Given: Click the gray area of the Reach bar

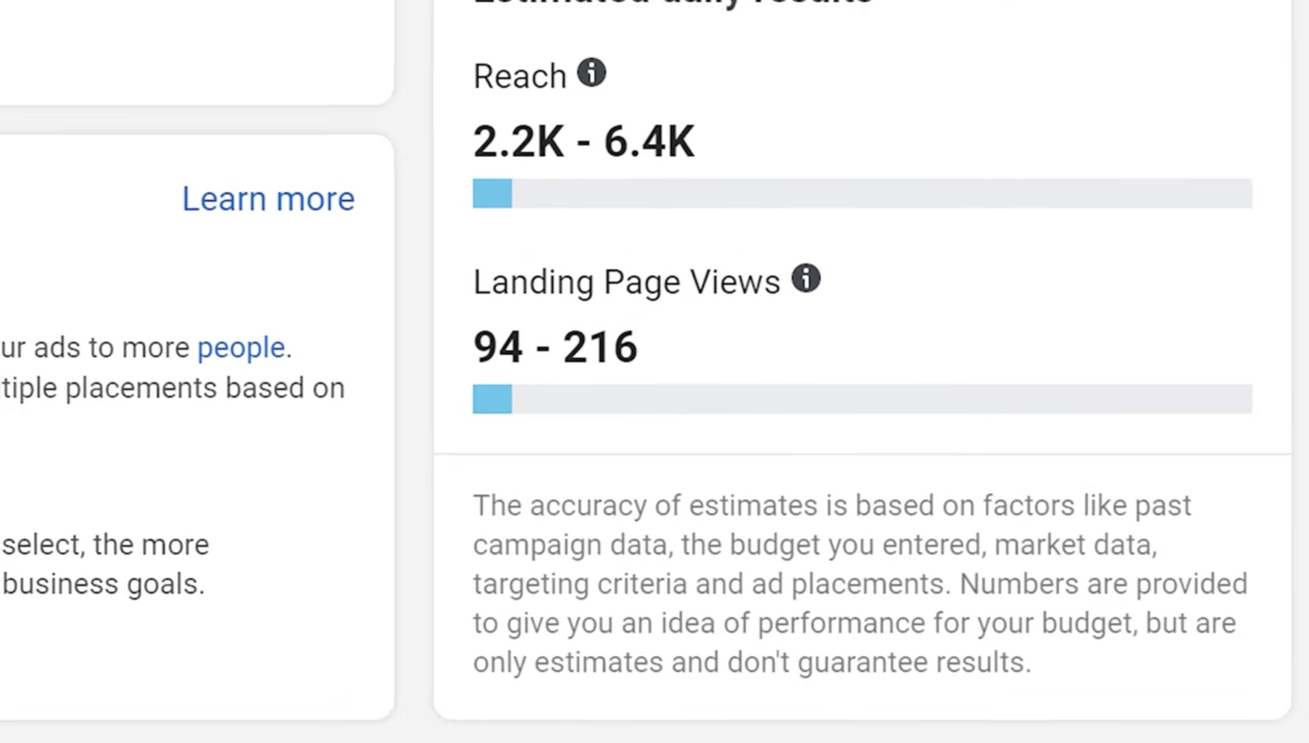Looking at the screenshot, I should pyautogui.click(x=882, y=194).
